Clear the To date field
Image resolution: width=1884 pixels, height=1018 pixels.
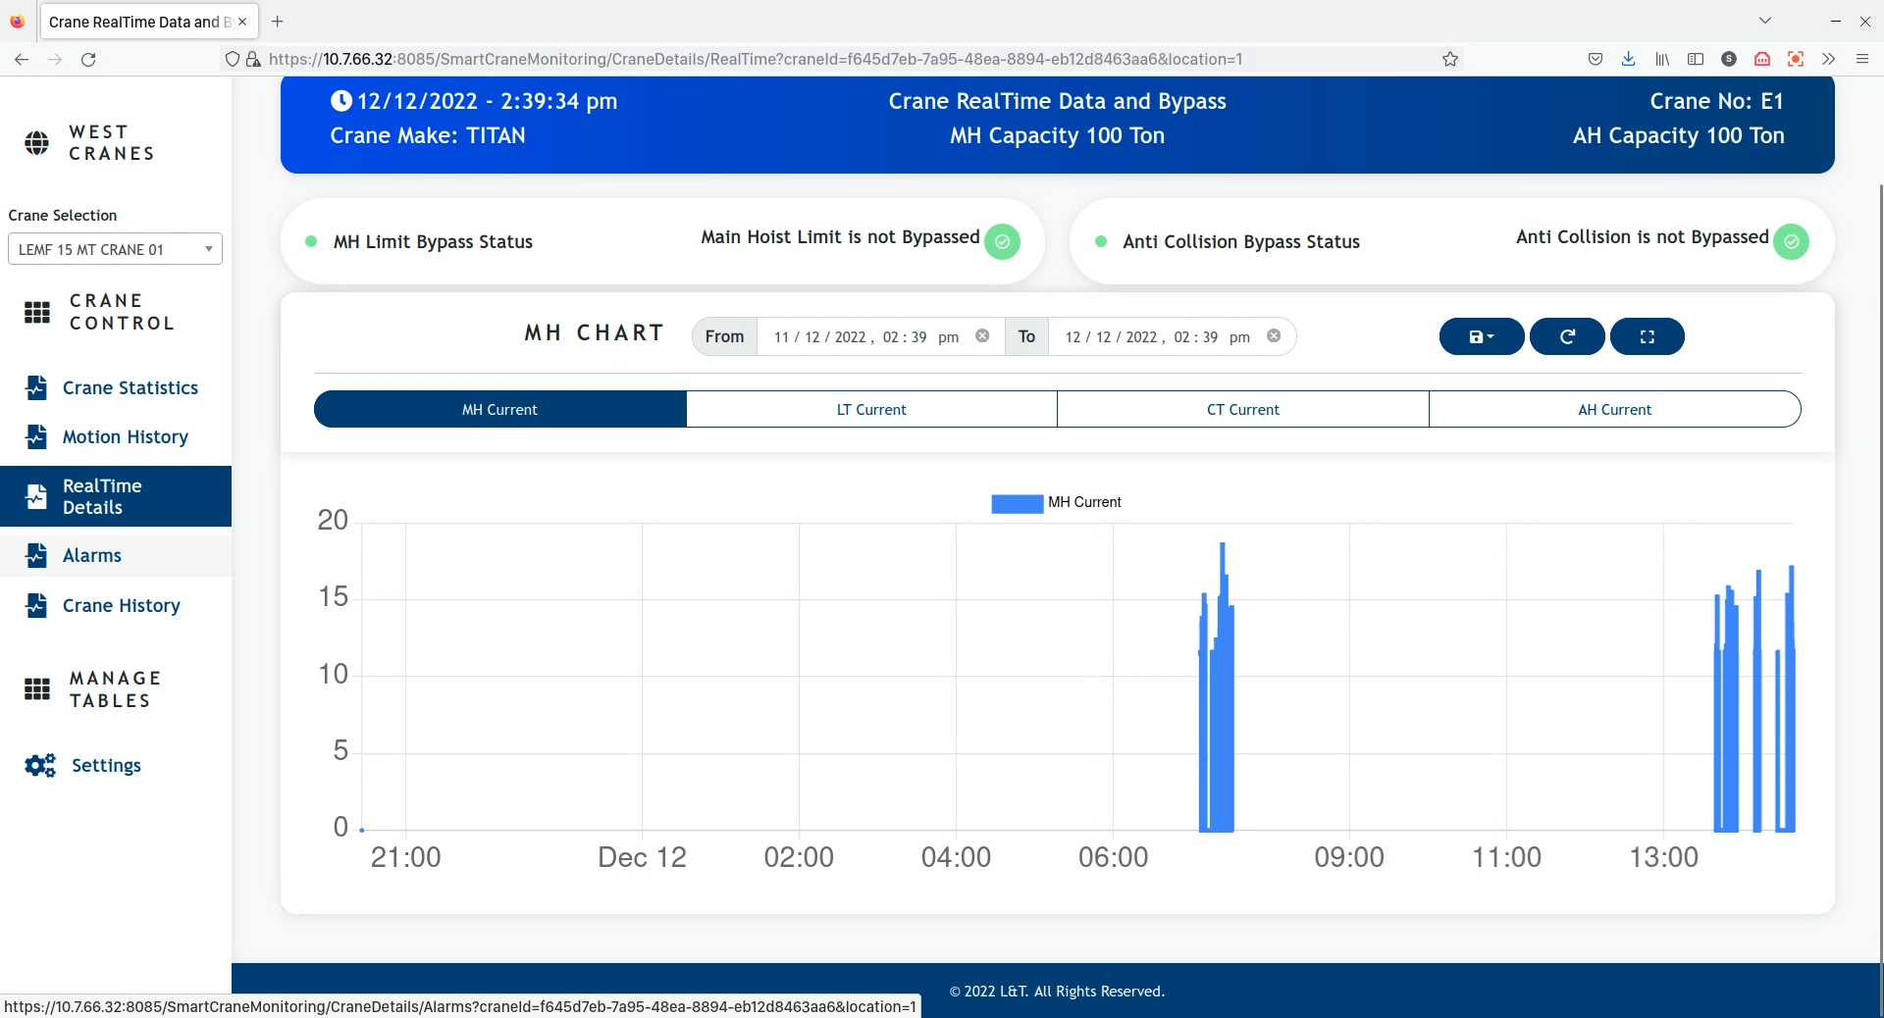[1274, 335]
